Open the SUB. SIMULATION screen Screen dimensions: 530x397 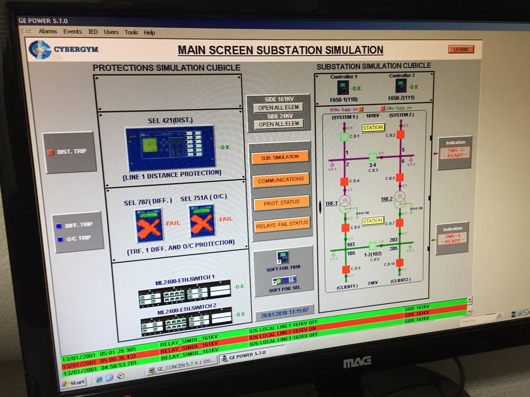pos(280,158)
